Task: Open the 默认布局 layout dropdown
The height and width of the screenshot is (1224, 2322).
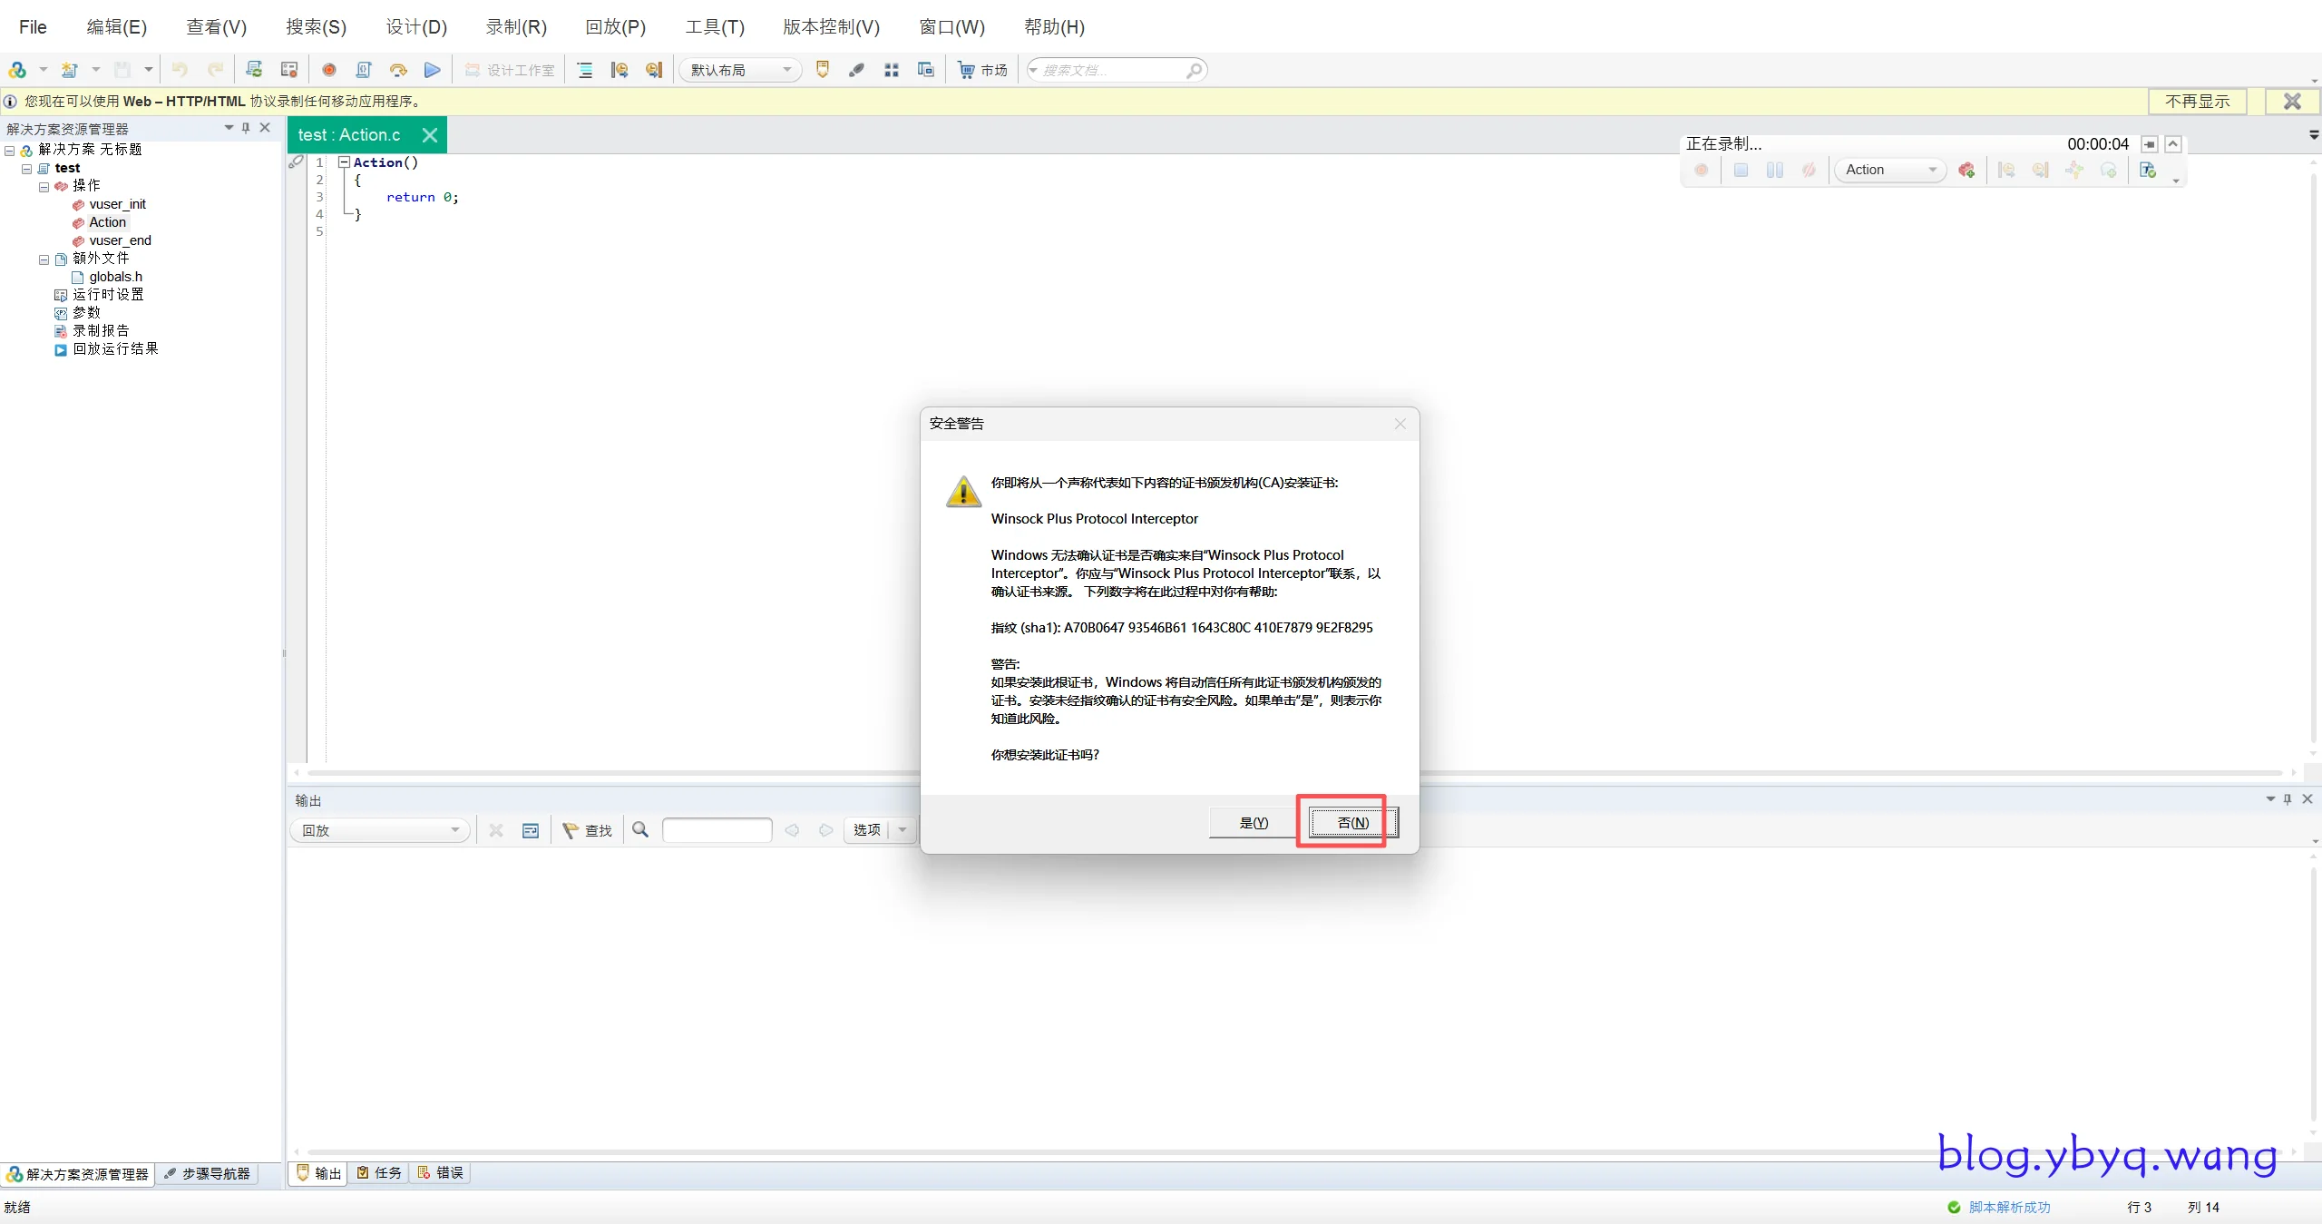Action: pyautogui.click(x=786, y=70)
